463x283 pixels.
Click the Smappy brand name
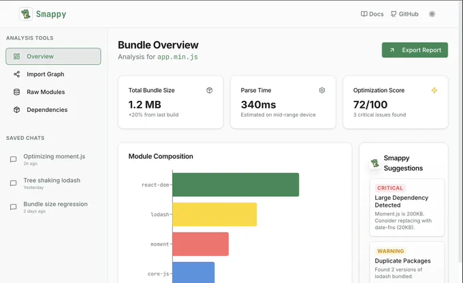tap(51, 14)
